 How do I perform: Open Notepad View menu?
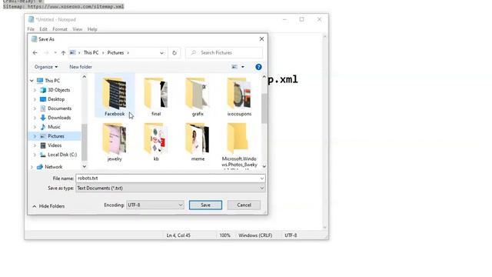tap(77, 29)
